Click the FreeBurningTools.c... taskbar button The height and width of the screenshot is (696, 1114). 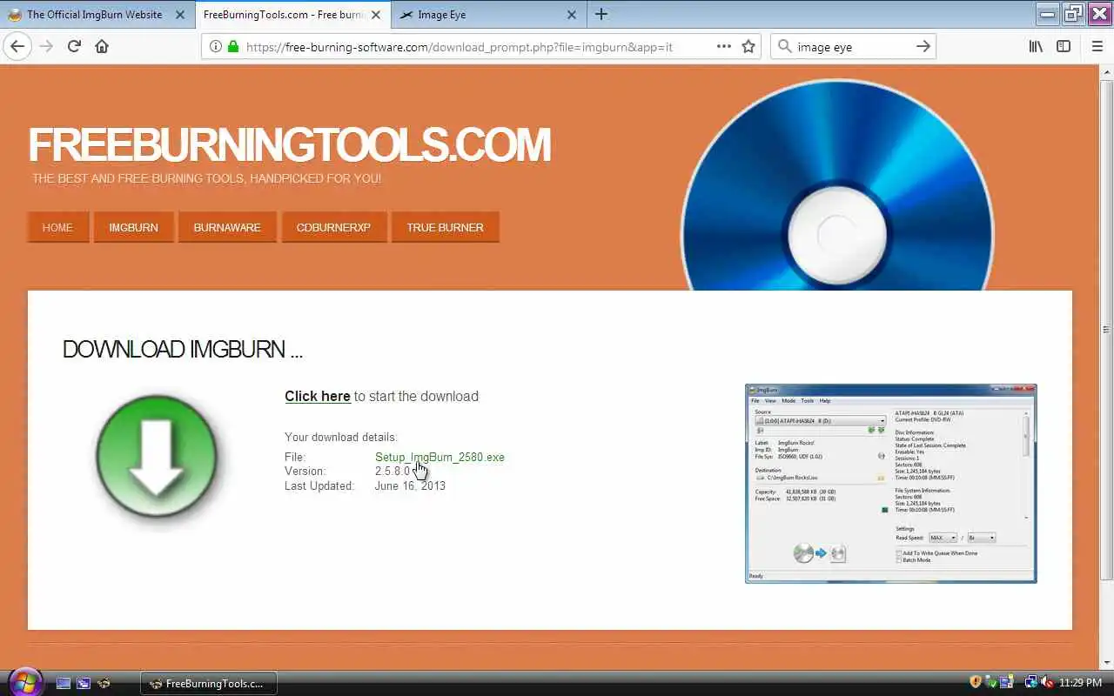(x=208, y=683)
